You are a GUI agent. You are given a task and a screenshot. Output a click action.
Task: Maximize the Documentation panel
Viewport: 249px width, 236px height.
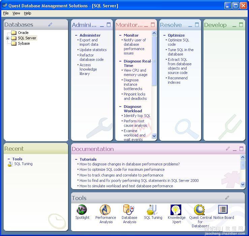pyautogui.click(x=241, y=149)
